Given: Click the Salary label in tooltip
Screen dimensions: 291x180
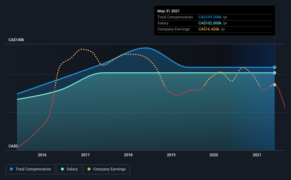Looking at the screenshot, I should [x=163, y=23].
